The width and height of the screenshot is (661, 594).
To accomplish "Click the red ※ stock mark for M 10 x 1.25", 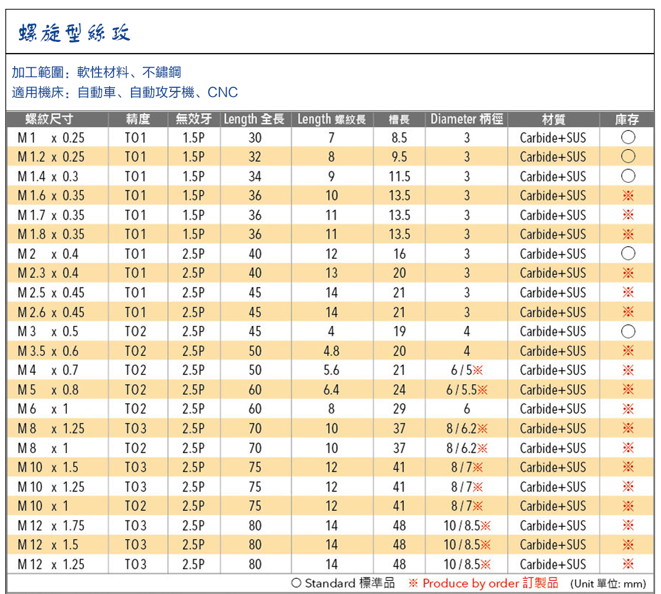I will [628, 487].
